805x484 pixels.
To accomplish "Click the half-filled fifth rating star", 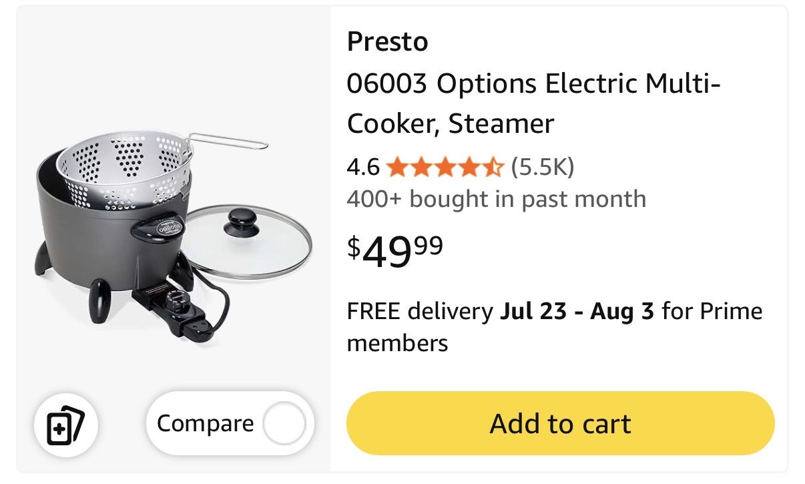I will [492, 167].
